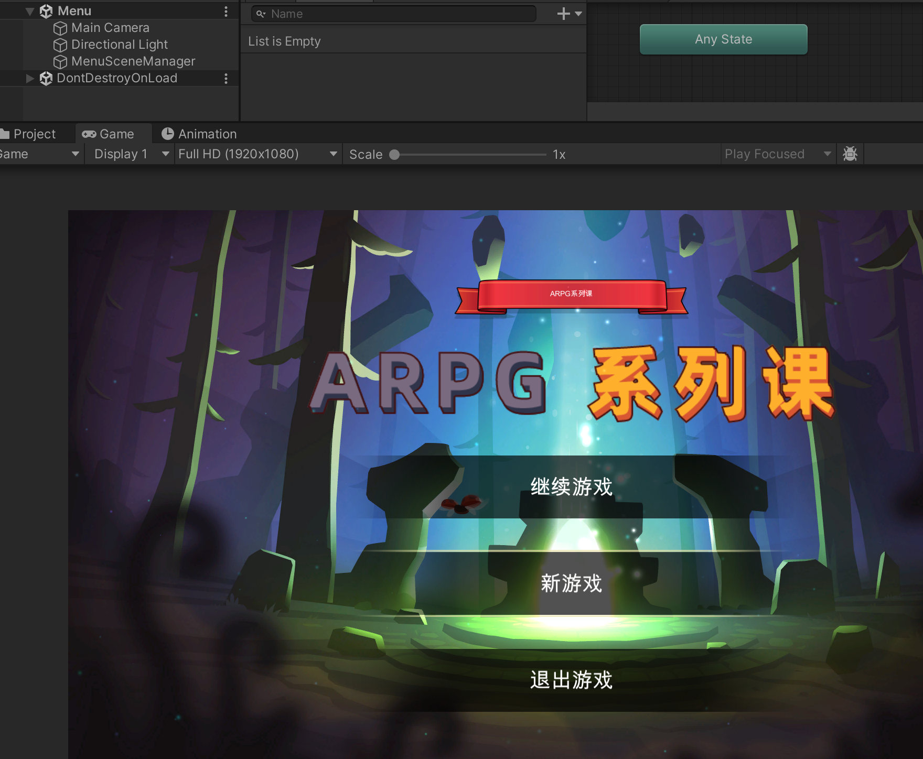Image resolution: width=923 pixels, height=759 pixels.
Task: Click the List is Empty text
Action: [x=284, y=41]
